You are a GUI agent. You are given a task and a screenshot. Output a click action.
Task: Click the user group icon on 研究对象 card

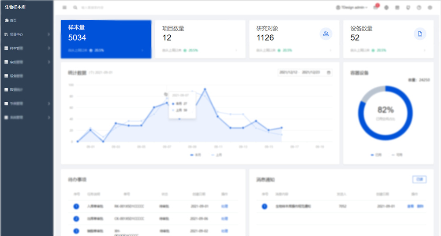tap(326, 34)
